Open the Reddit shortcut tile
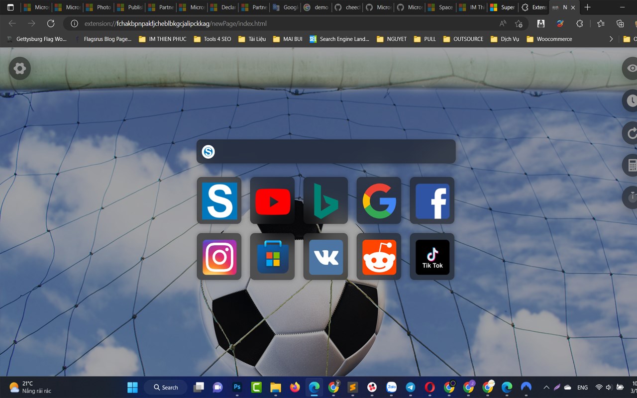This screenshot has height=398, width=637. point(379,257)
